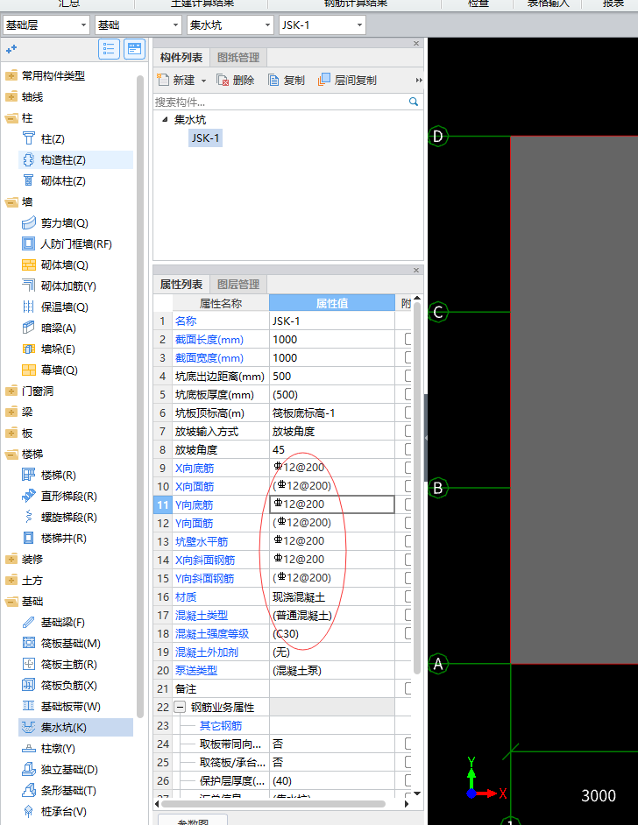Tick the checkbox for 坑底板厚度(mm) row
This screenshot has width=638, height=825.
pyautogui.click(x=408, y=395)
